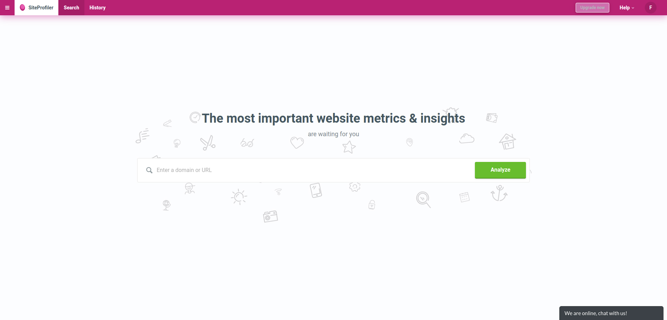Expand the Help dropdown menu

[x=627, y=8]
